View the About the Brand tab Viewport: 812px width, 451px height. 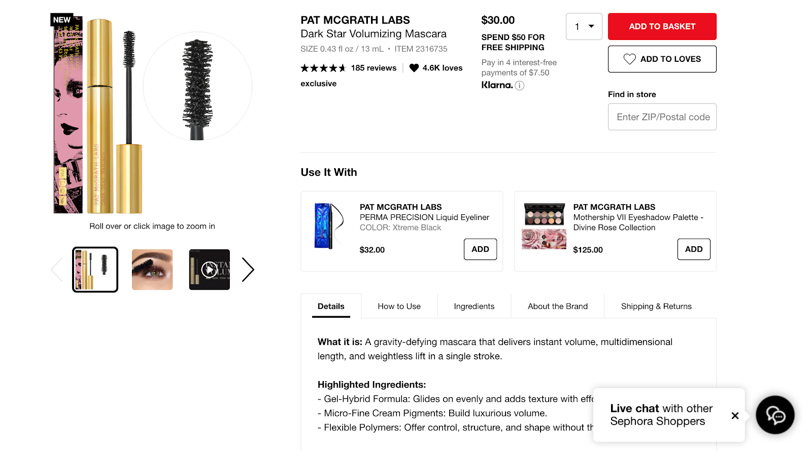[x=557, y=306]
